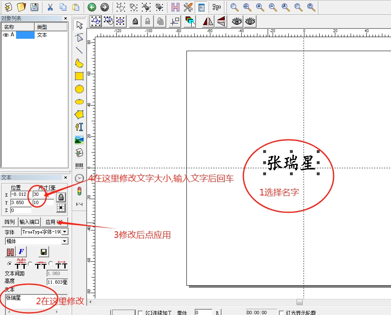Close the 文本 panel
The width and height of the screenshot is (391, 315).
[66, 177]
